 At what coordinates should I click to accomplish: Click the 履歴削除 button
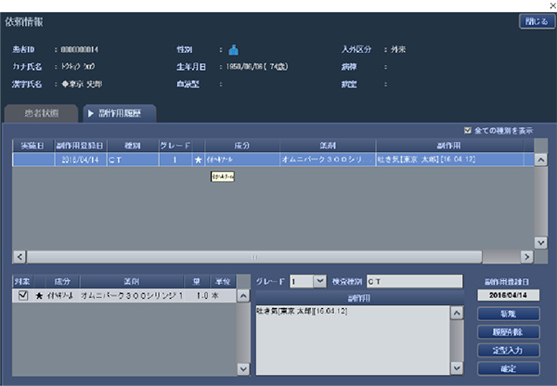coord(509,332)
